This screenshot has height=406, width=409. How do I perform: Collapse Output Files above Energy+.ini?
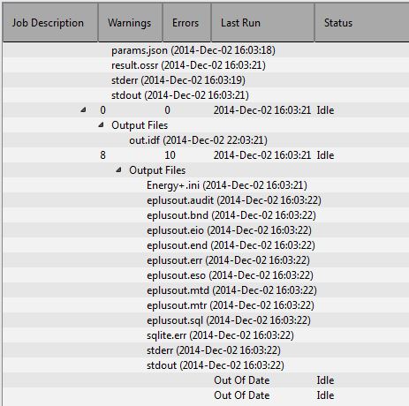[x=118, y=170]
